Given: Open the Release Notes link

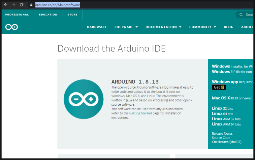Looking at the screenshot, I should click(x=222, y=134).
